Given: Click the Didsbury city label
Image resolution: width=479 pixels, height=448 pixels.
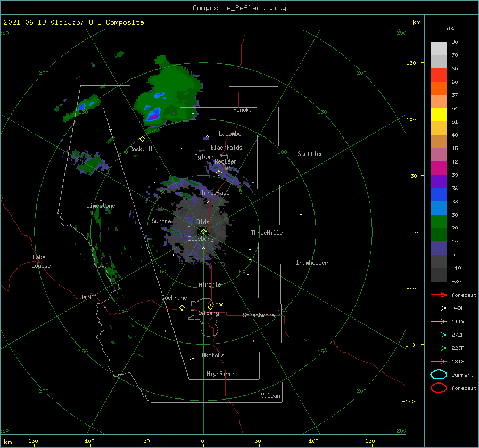Looking at the screenshot, I should click(201, 239).
